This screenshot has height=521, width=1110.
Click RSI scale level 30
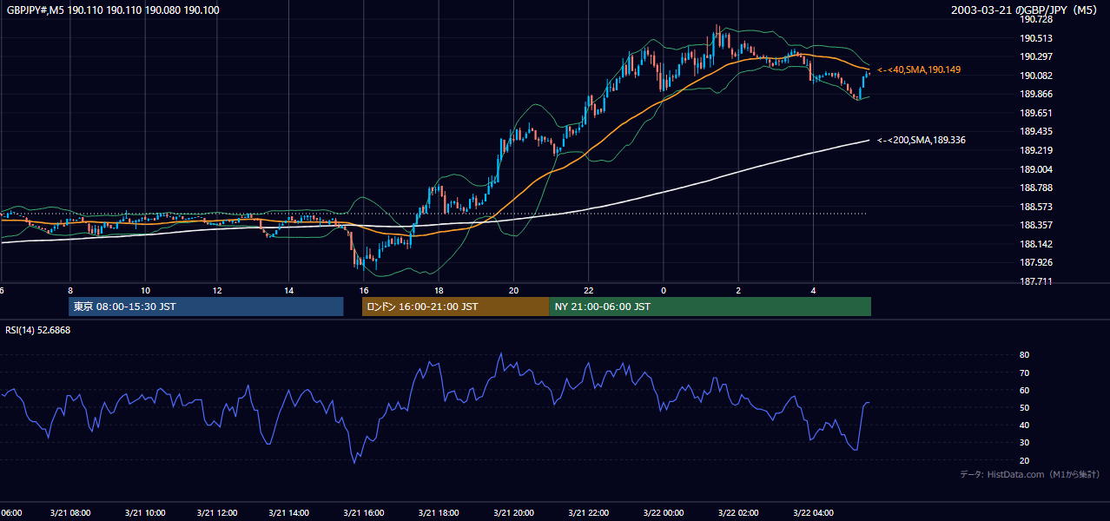pyautogui.click(x=1024, y=443)
